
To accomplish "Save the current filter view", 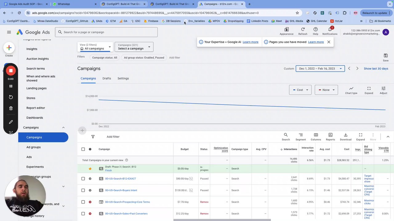I will click(386, 57).
